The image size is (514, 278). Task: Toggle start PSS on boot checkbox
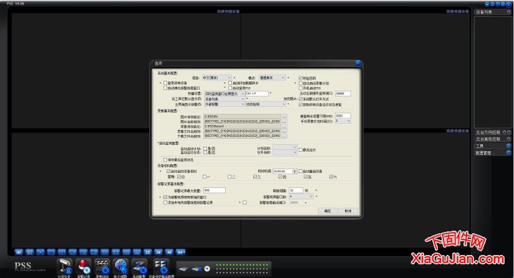click(301, 88)
